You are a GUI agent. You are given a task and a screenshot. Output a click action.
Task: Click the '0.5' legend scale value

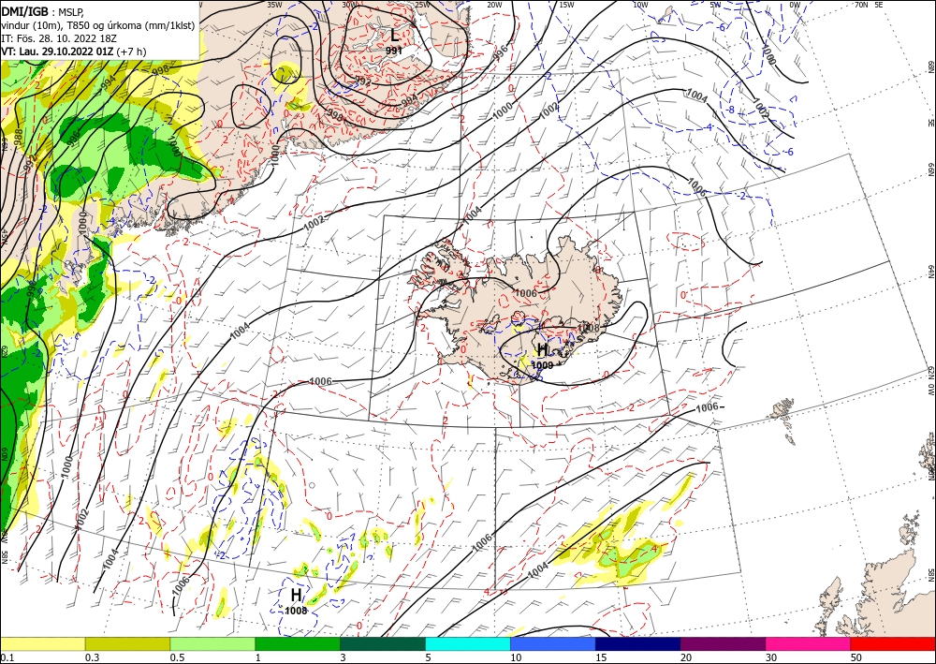(177, 657)
